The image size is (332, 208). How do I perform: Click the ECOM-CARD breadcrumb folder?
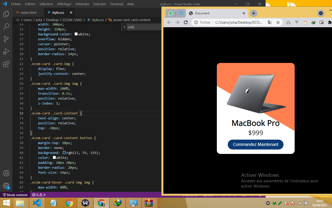pyautogui.click(x=72, y=20)
